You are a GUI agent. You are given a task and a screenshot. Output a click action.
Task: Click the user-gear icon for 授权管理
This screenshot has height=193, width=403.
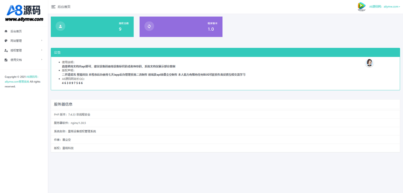click(6, 50)
